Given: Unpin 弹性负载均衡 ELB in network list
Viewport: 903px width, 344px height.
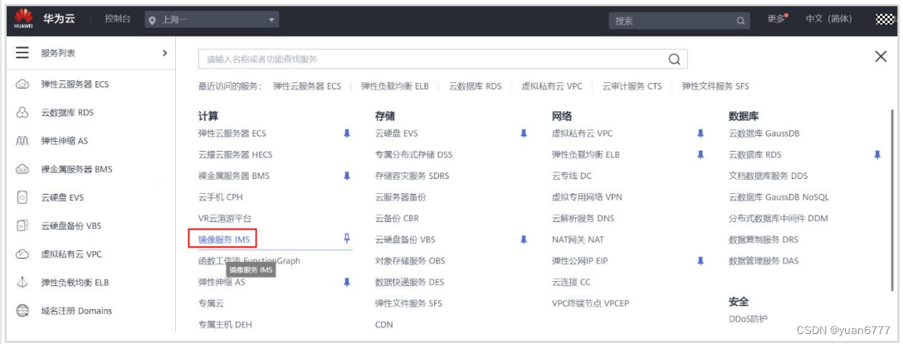Looking at the screenshot, I should click(x=700, y=155).
